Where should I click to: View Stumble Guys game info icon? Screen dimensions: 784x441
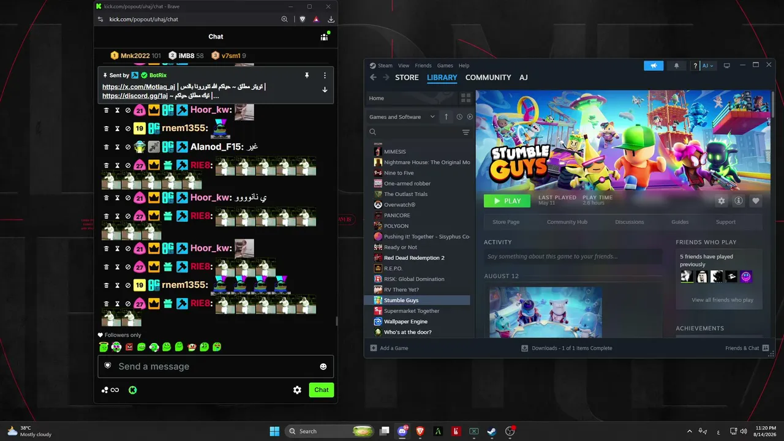[x=739, y=201]
